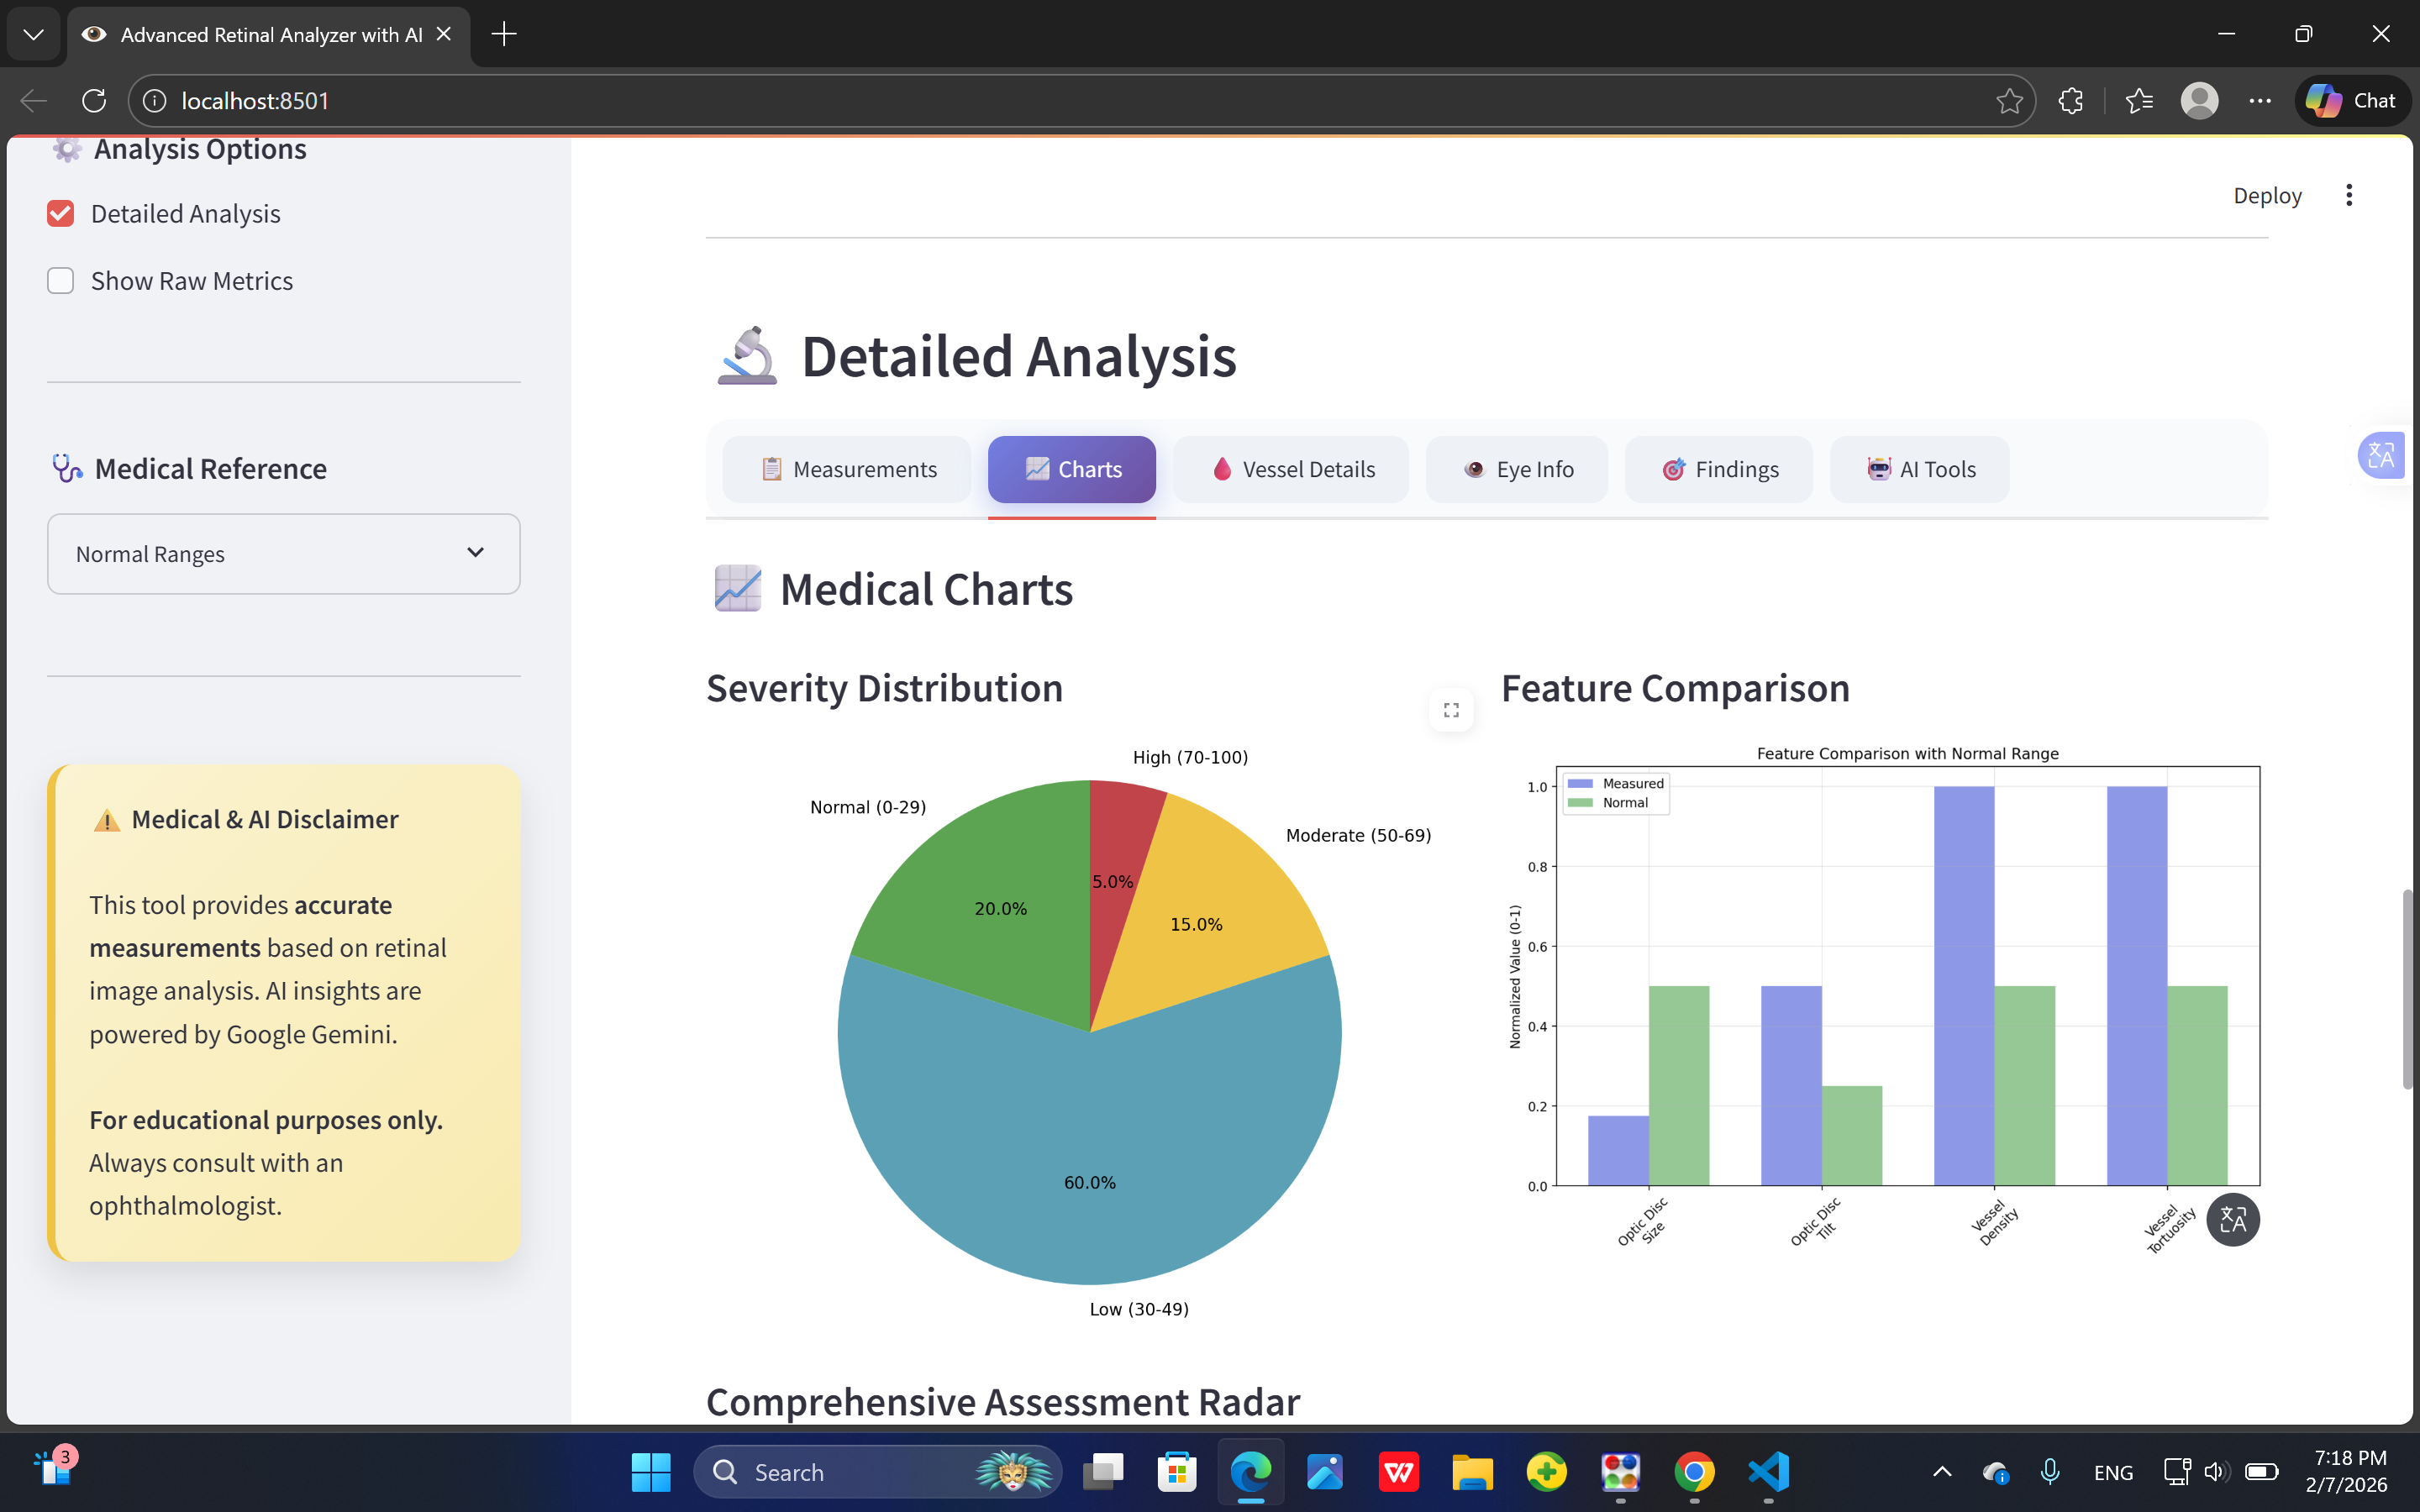Click round translate button near bar chart
The image size is (2420, 1512).
pos(2232,1219)
